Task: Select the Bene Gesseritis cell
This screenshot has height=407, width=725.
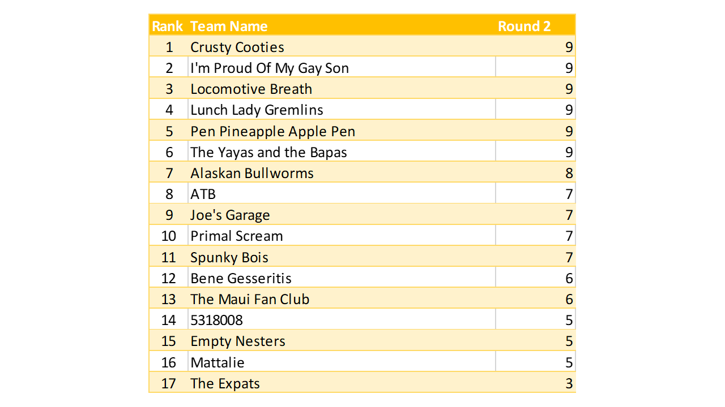Action: 241,278
